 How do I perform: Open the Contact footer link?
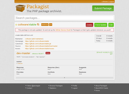pos(29,88)
